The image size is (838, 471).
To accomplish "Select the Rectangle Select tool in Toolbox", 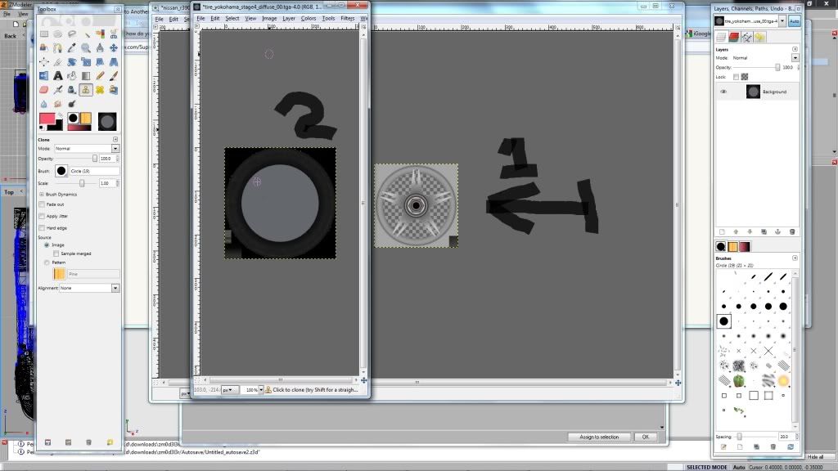I will click(x=44, y=34).
